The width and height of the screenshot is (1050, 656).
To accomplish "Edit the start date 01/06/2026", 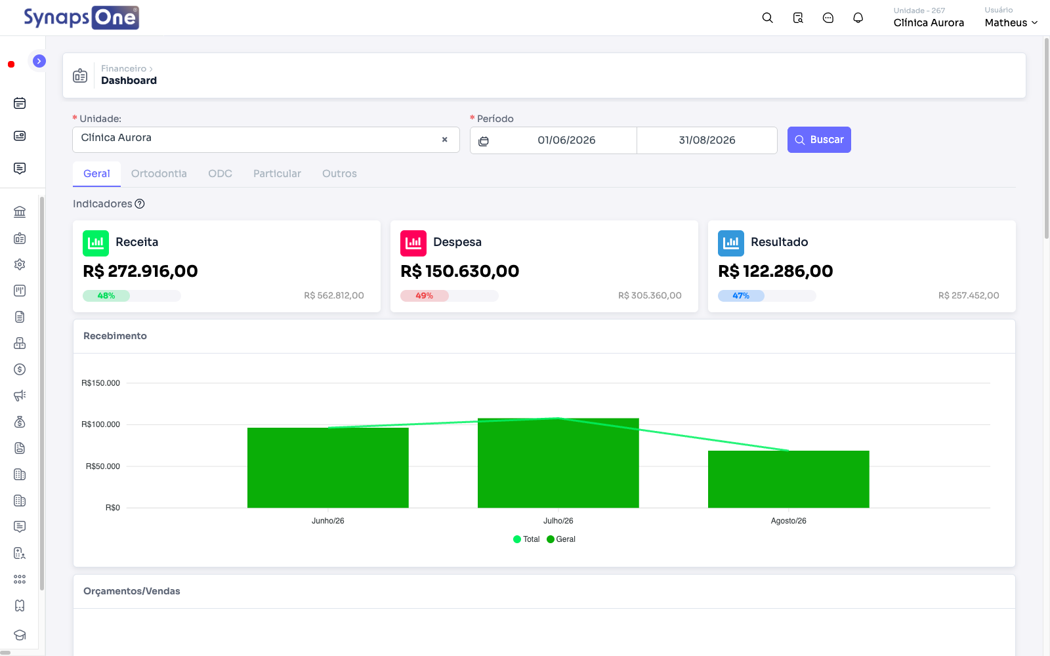I will tap(566, 140).
